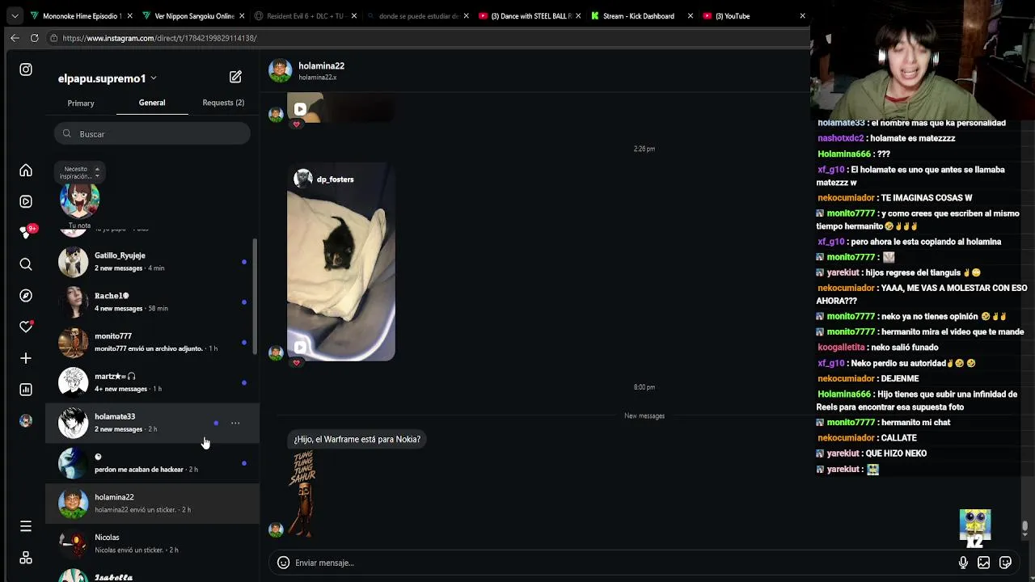The image size is (1035, 582).
Task: Open the browser tab list chevron
Action: tap(15, 15)
